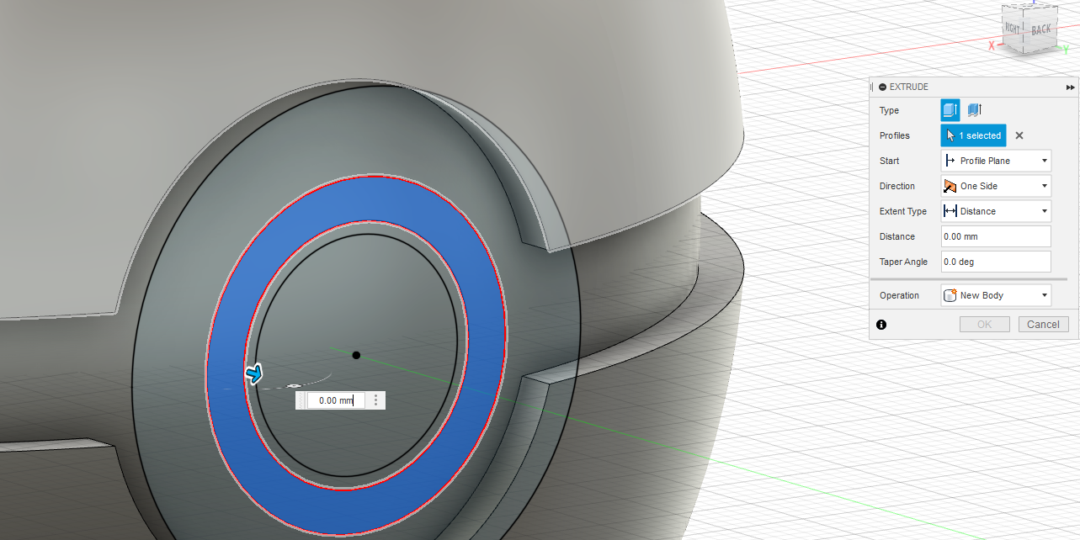Click the OK button in Extrude dialog

(x=985, y=324)
